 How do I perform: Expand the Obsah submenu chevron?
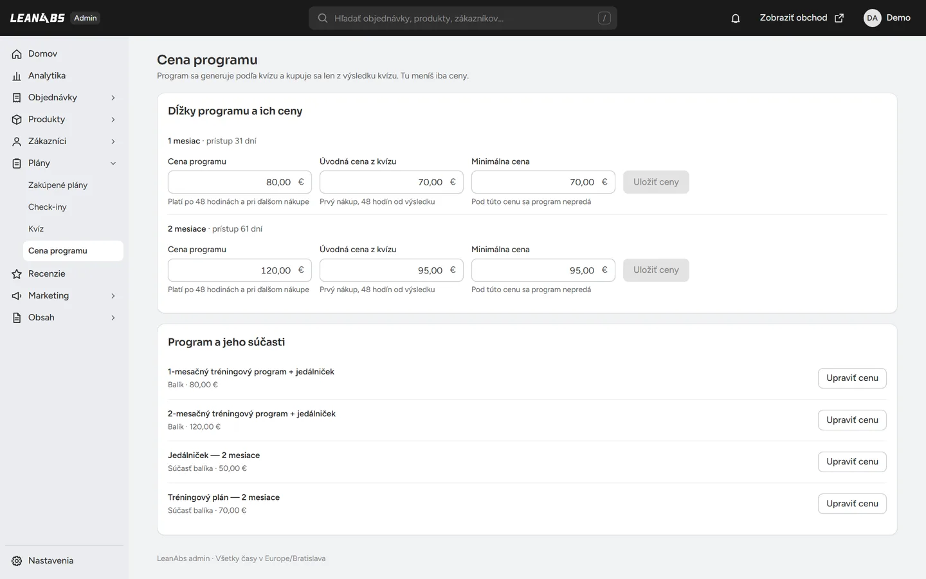(x=113, y=318)
